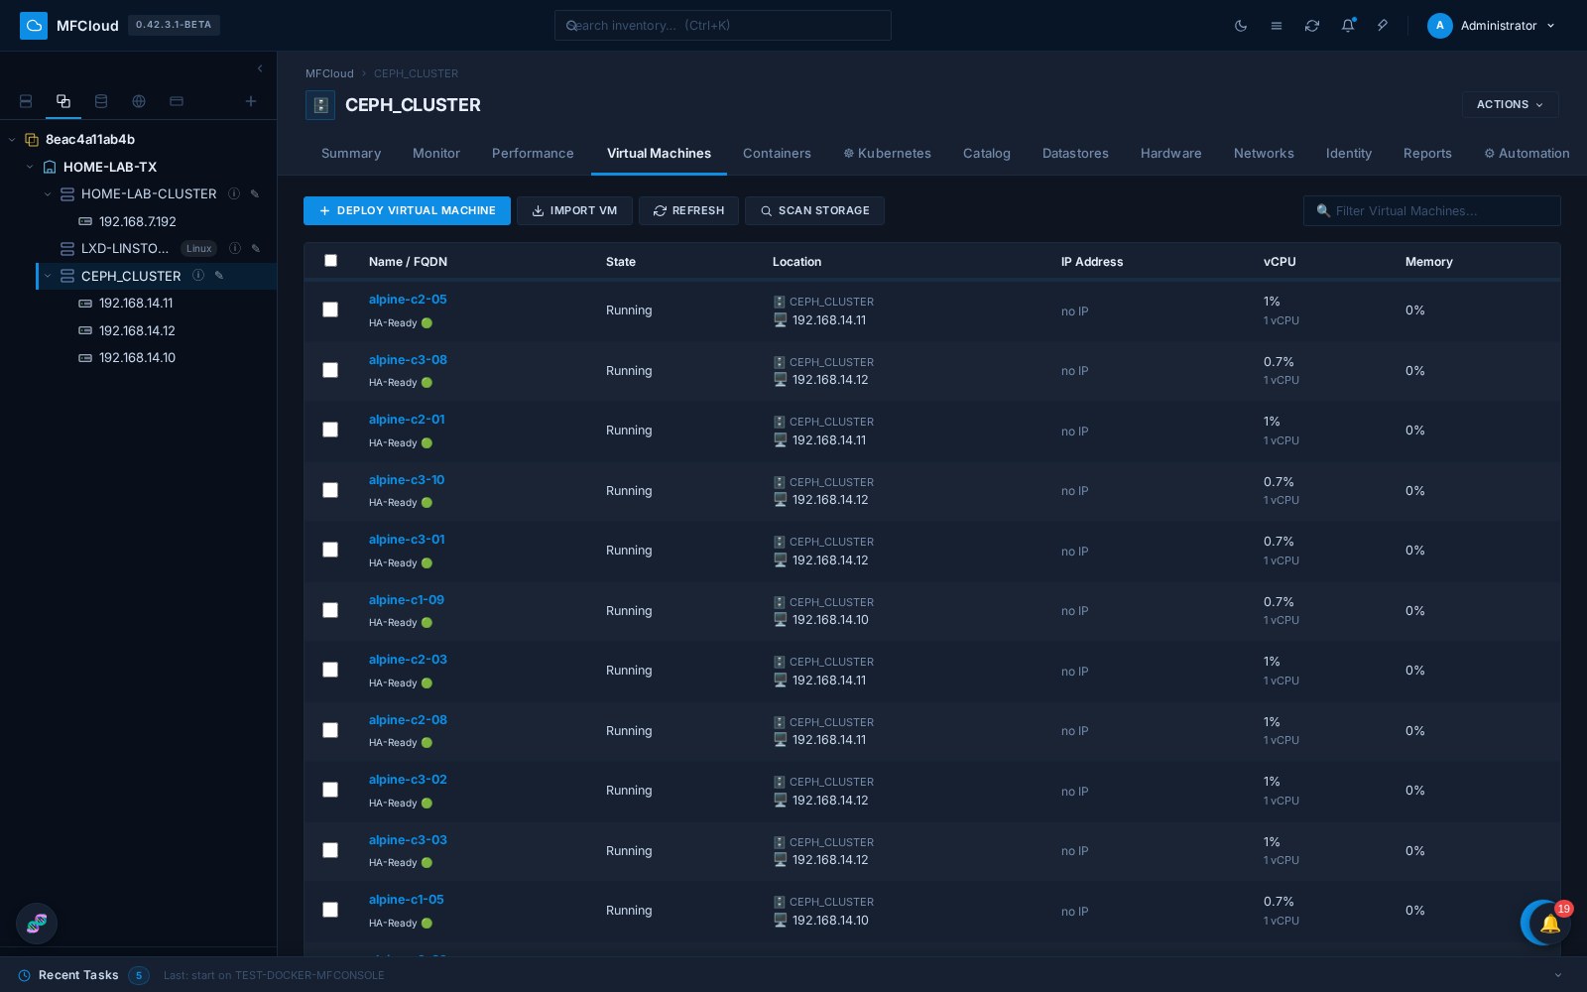Collapse CEPH_CLUSTER tree node

(48, 276)
